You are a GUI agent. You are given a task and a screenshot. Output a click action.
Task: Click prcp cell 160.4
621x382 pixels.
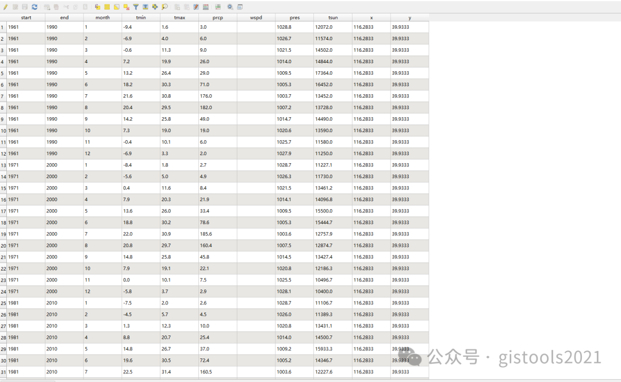[x=218, y=245]
